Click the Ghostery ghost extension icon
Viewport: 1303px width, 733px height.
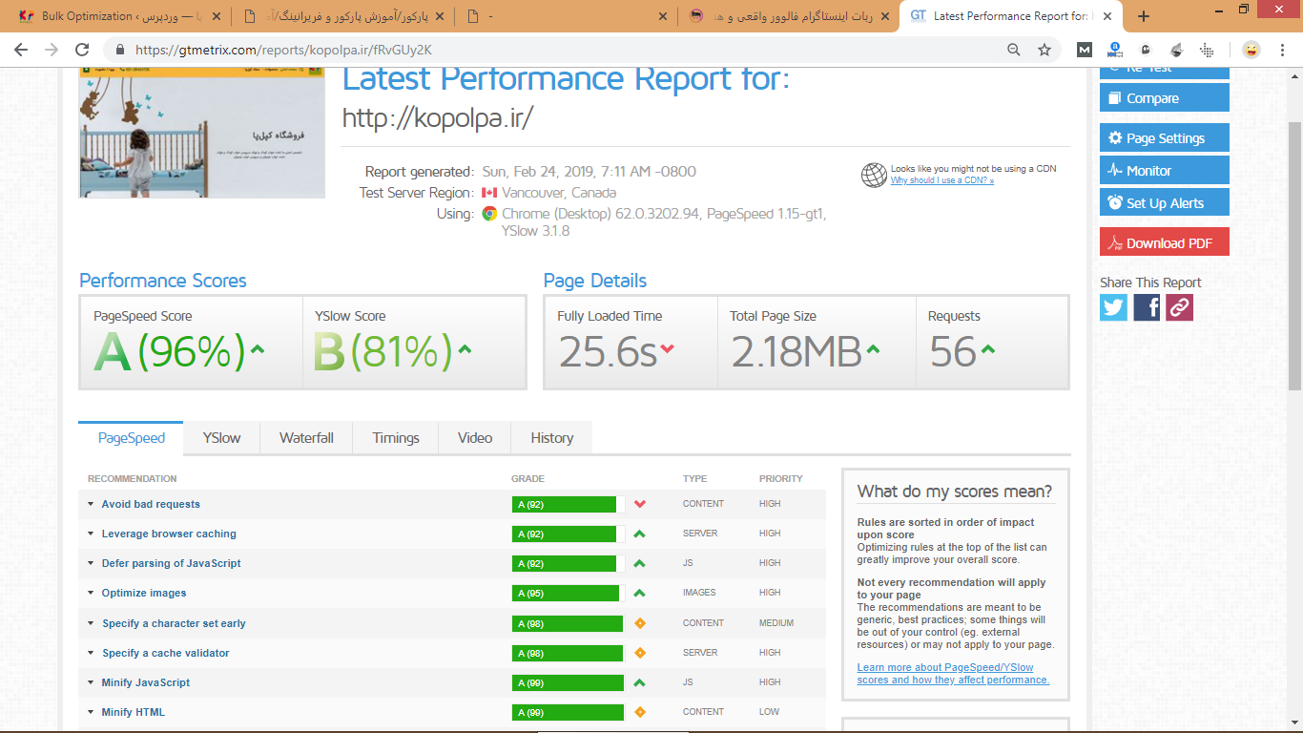tap(1146, 50)
